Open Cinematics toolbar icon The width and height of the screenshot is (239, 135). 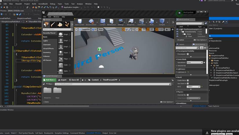click(x=141, y=22)
